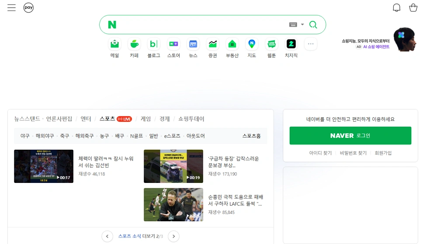Select the 아웃도어 sports category
Screen dimensions: 437x244
[196, 136]
